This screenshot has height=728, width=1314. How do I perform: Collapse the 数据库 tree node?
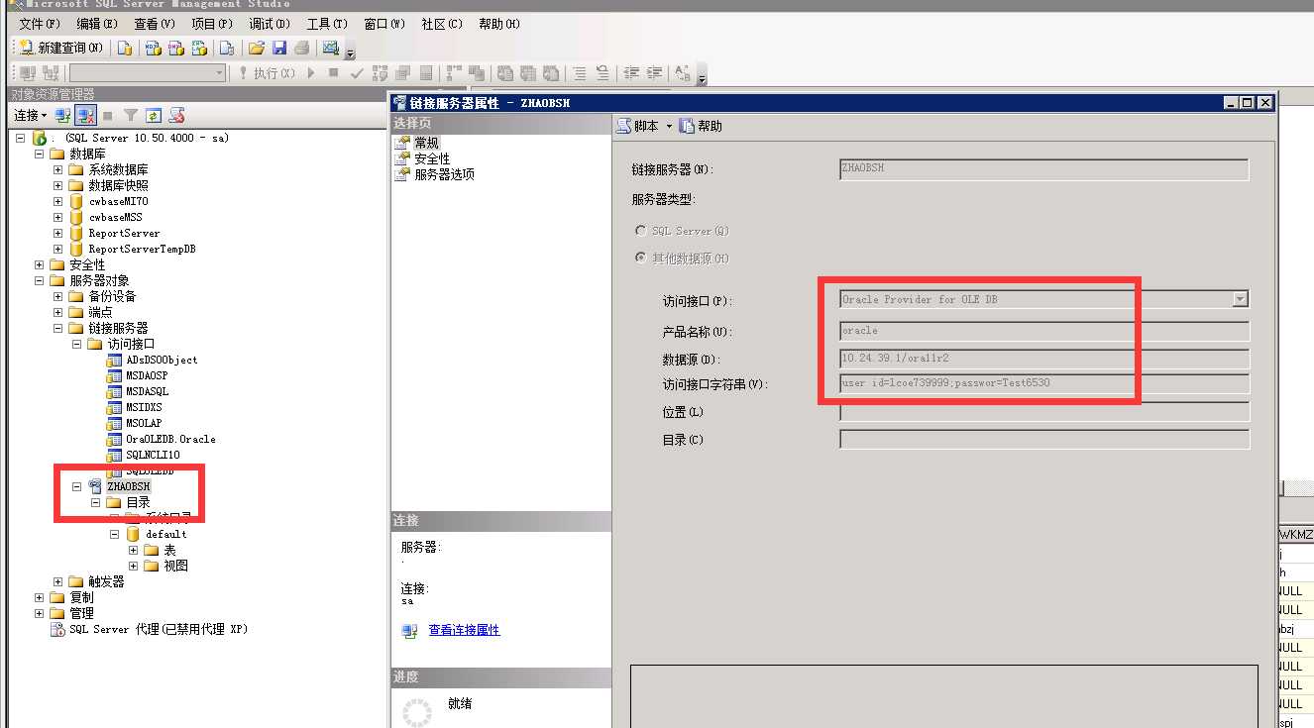(x=40, y=154)
